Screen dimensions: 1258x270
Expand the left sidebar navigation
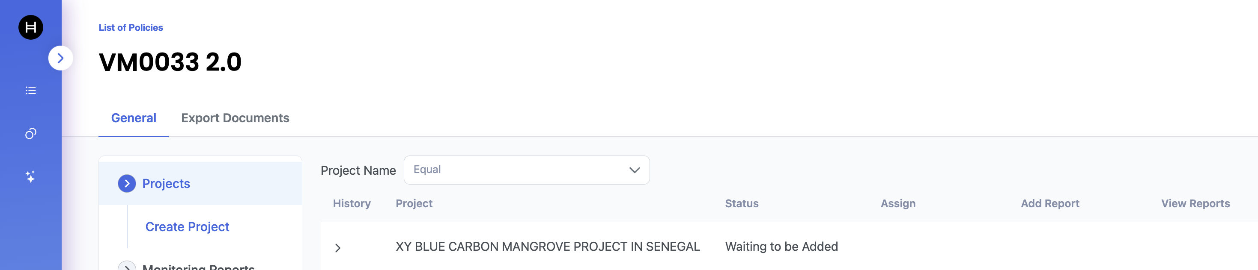click(60, 59)
